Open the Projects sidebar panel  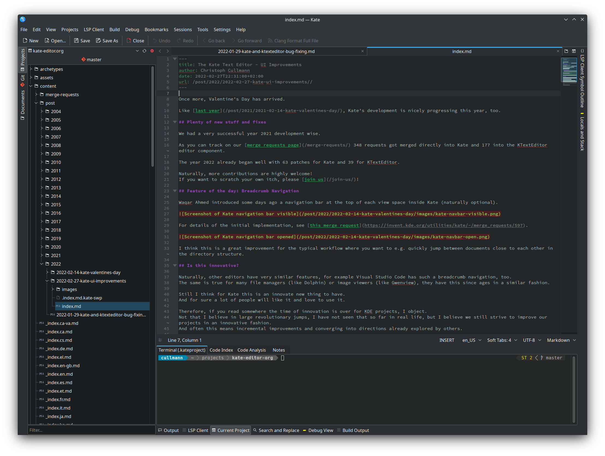[x=22, y=60]
